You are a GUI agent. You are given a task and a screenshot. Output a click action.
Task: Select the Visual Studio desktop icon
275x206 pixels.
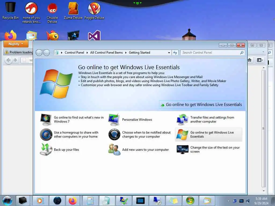(94, 35)
